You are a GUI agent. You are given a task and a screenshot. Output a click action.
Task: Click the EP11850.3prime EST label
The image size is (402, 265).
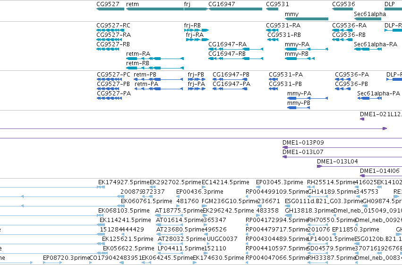[356, 230]
